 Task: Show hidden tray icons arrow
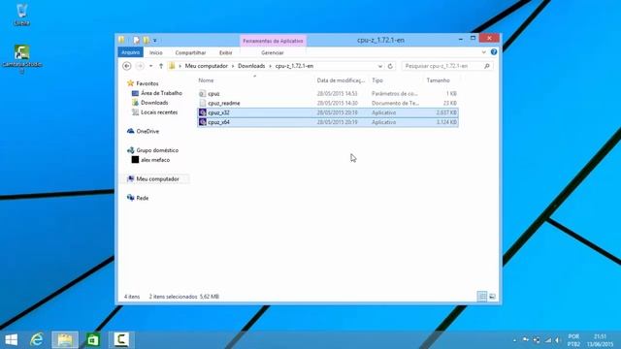(514, 340)
